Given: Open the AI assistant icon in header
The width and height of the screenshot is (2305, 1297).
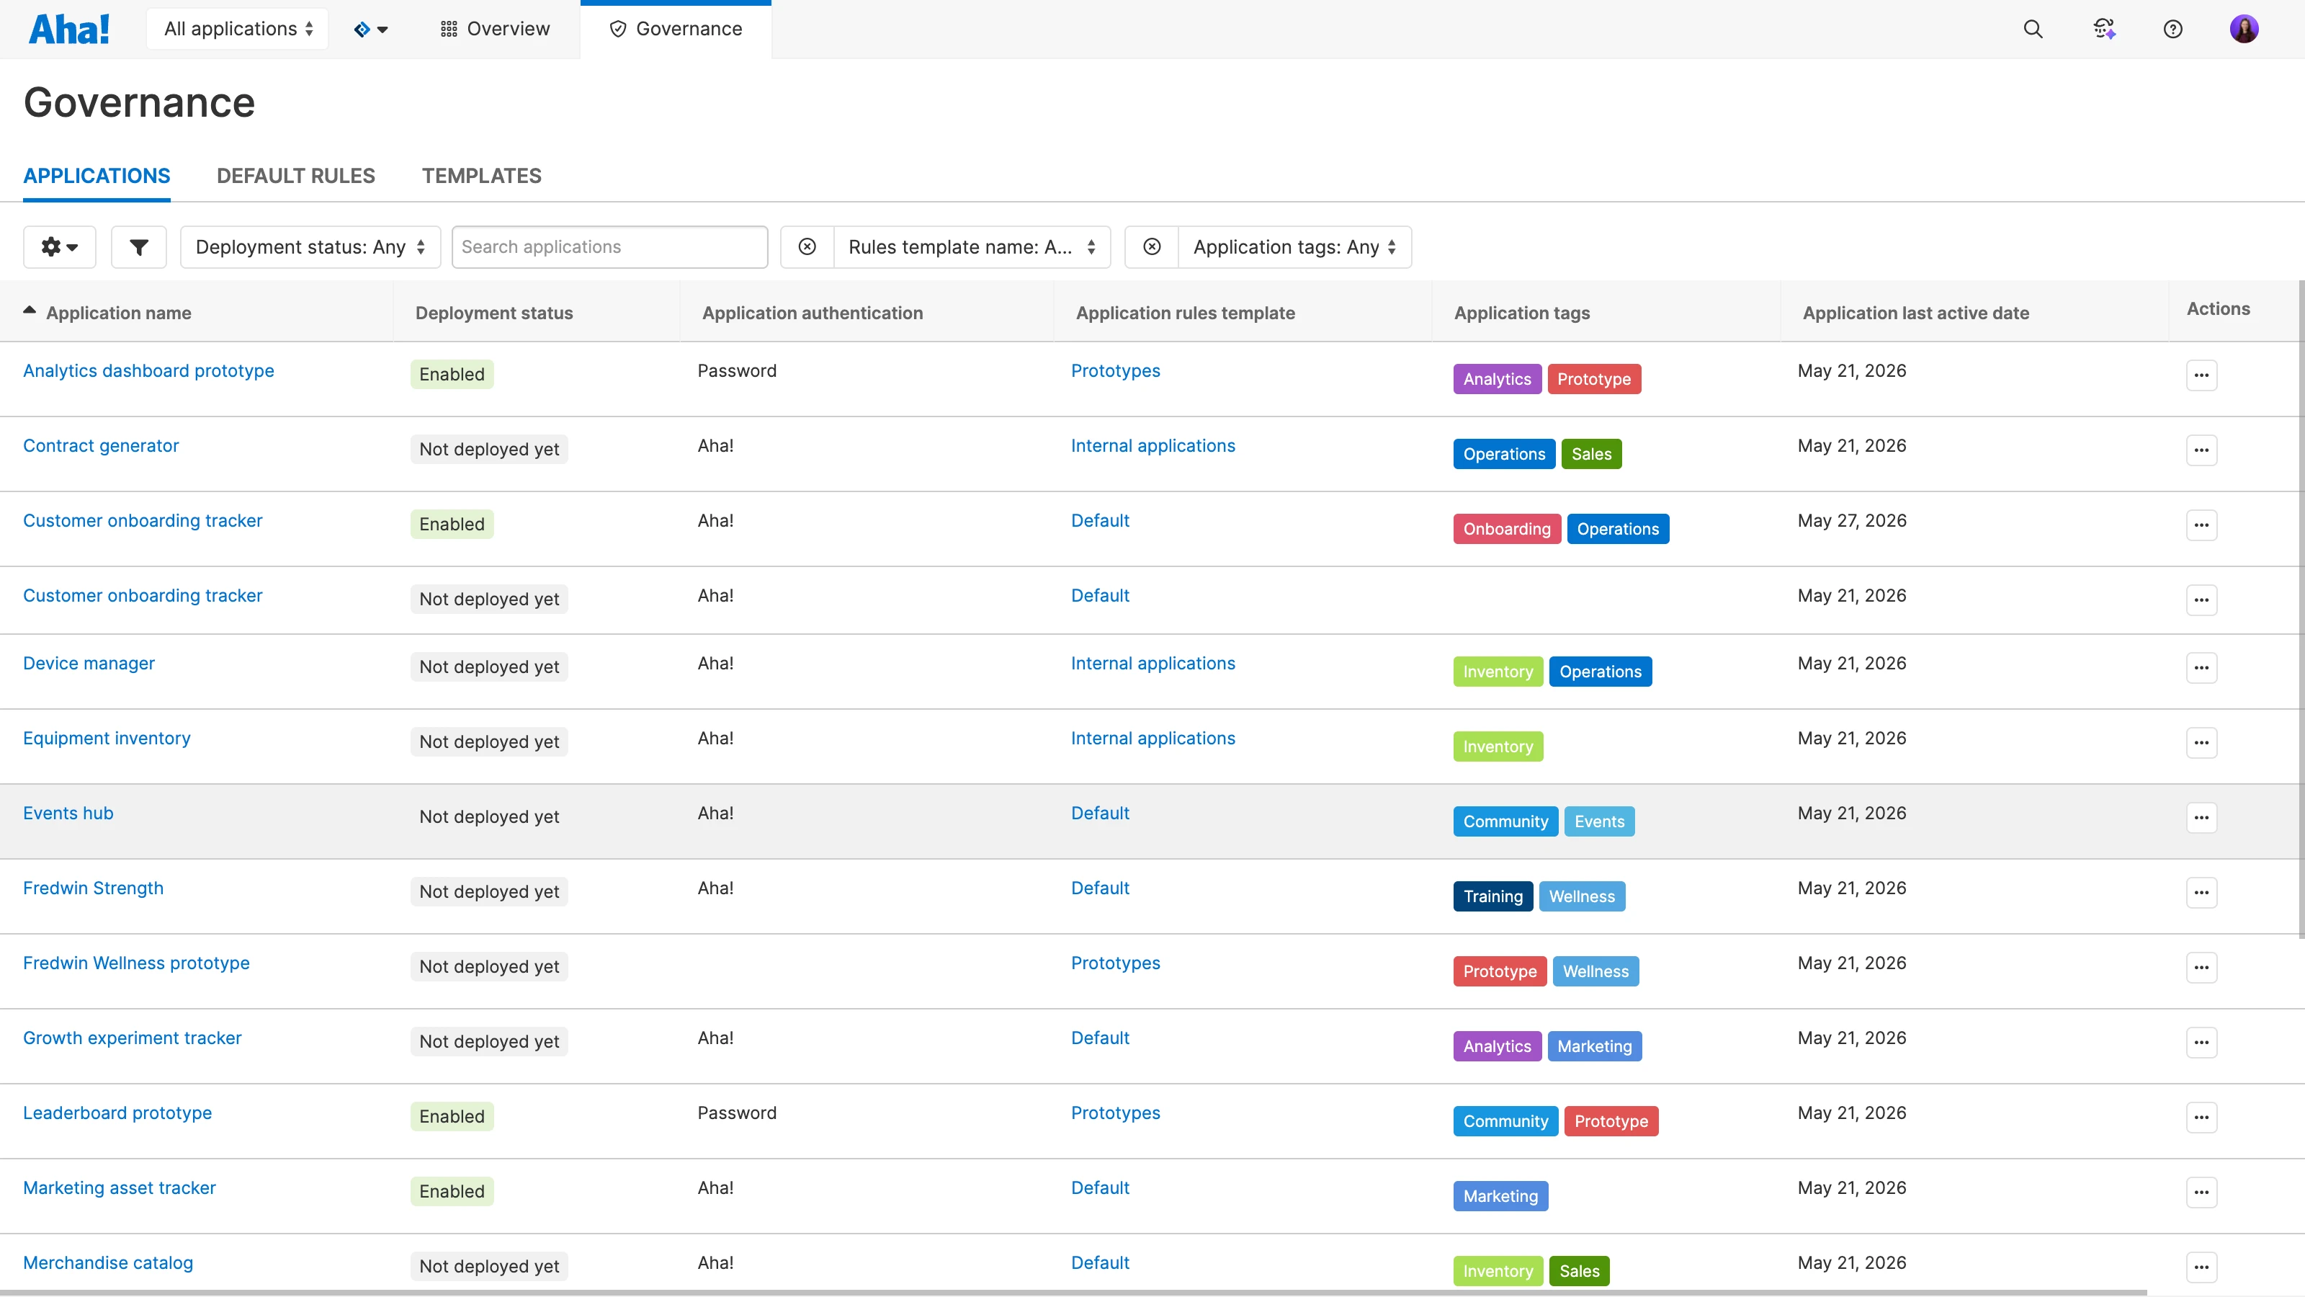Looking at the screenshot, I should click(2103, 29).
